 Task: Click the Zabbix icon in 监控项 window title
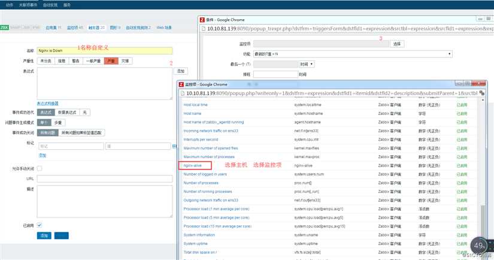(x=181, y=84)
